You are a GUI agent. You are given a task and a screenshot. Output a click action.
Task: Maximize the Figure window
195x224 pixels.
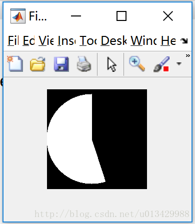pyautogui.click(x=121, y=16)
